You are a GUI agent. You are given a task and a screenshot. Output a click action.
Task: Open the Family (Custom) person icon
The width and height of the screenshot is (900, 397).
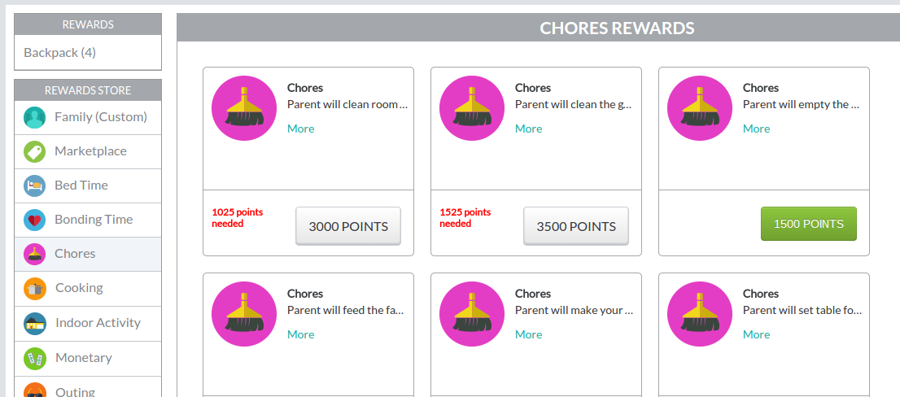(34, 118)
